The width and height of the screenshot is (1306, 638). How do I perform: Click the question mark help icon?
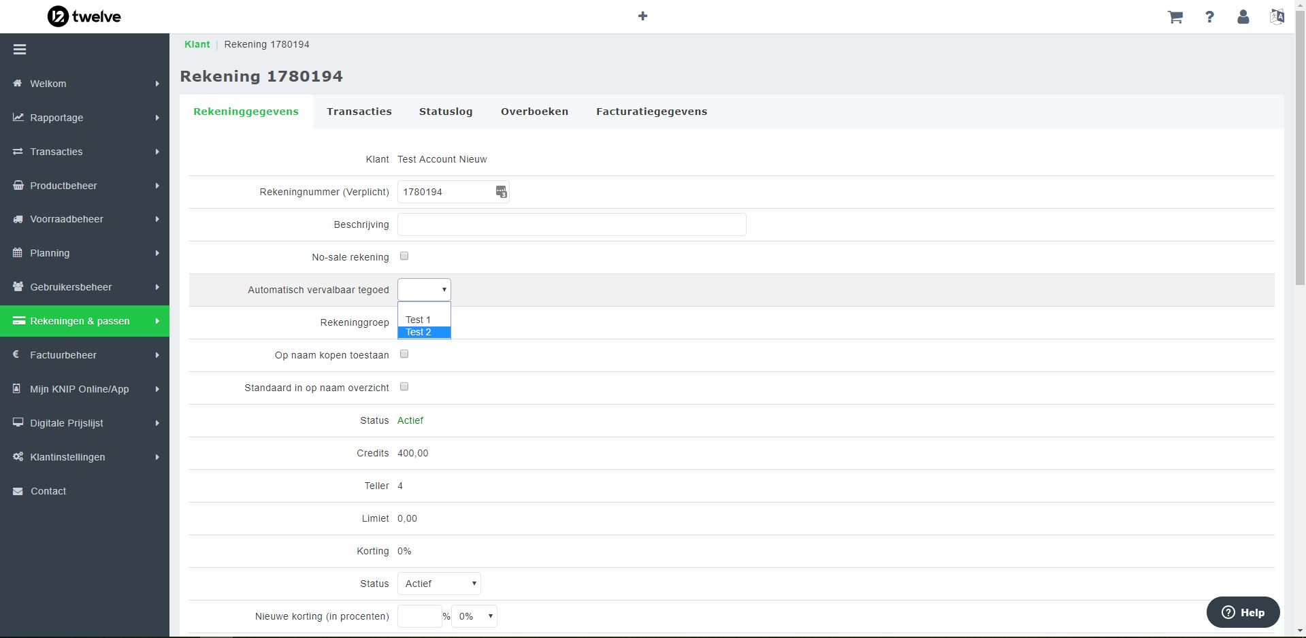(x=1209, y=17)
